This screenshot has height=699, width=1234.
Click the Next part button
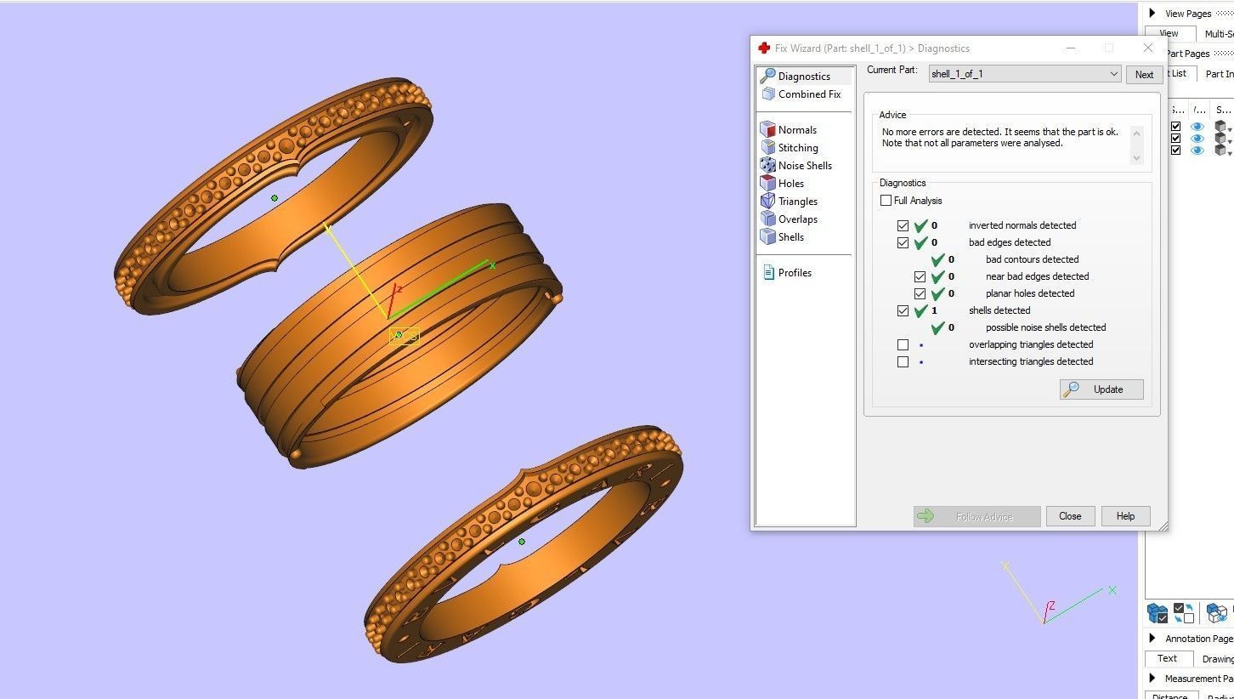1144,75
